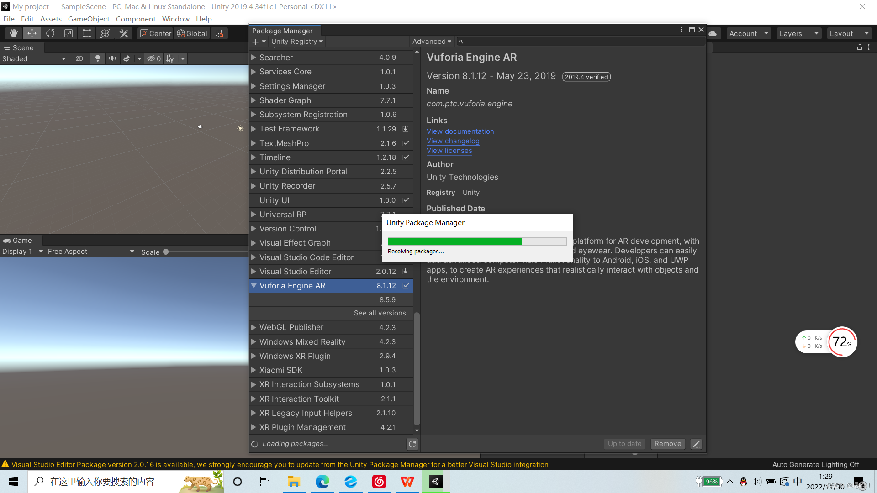This screenshot has width=877, height=493.
Task: Select the Transform tool
Action: click(105, 33)
